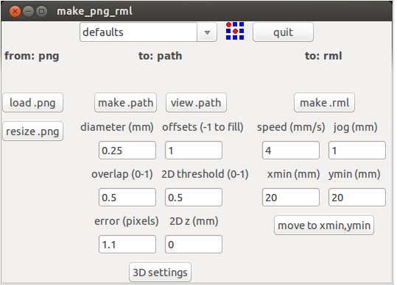Open 3D settings panel
The width and height of the screenshot is (397, 285).
160,273
